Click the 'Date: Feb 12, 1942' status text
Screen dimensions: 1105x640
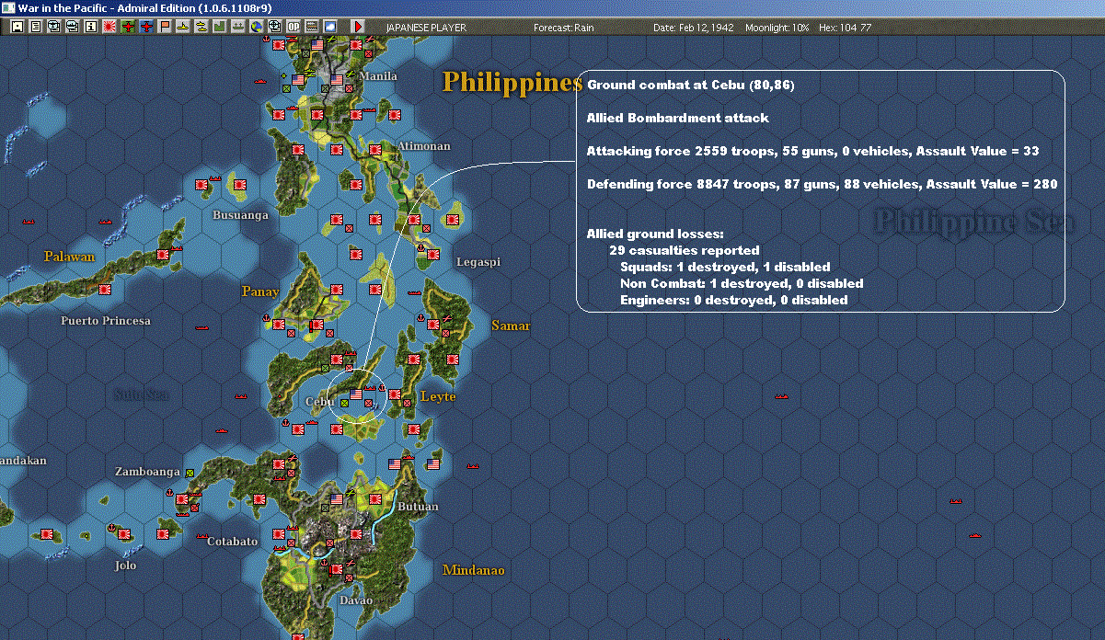pyautogui.click(x=693, y=28)
